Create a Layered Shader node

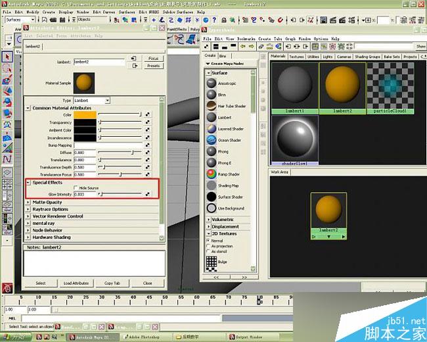point(225,129)
